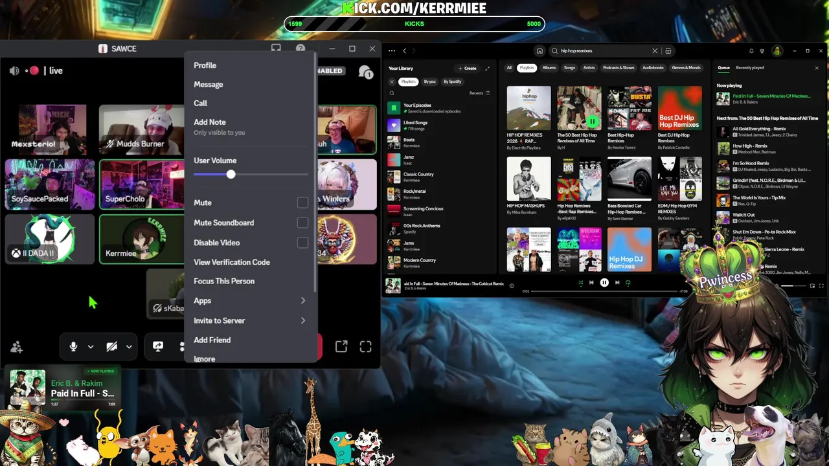Select Message in the user context menu
Image resolution: width=829 pixels, height=466 pixels.
(x=249, y=84)
